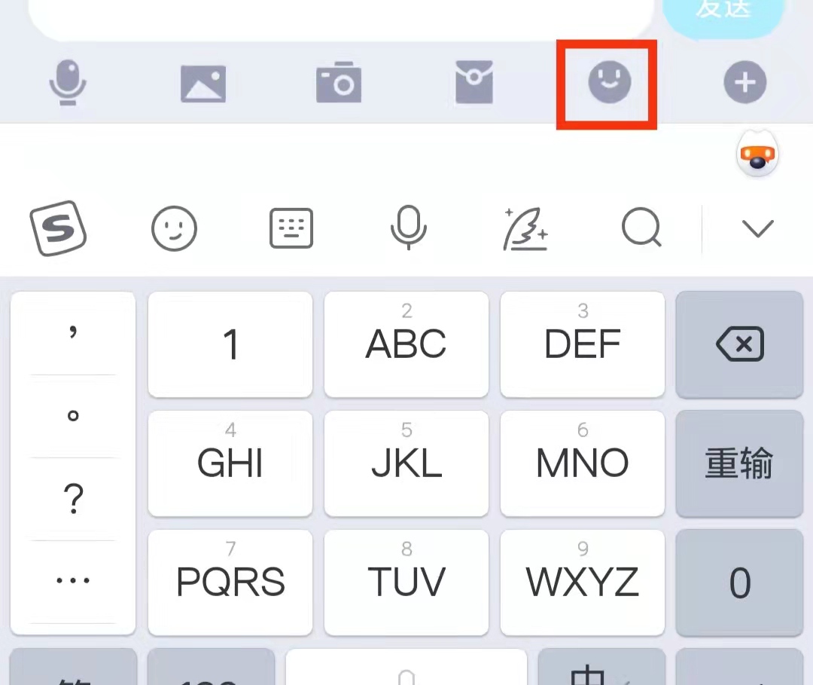This screenshot has height=685, width=813.
Task: Tap the orange mascot assistant avatar
Action: [x=757, y=154]
